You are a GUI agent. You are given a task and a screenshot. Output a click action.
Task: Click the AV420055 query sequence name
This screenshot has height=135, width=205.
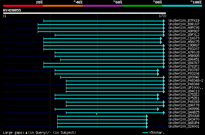[12, 10]
